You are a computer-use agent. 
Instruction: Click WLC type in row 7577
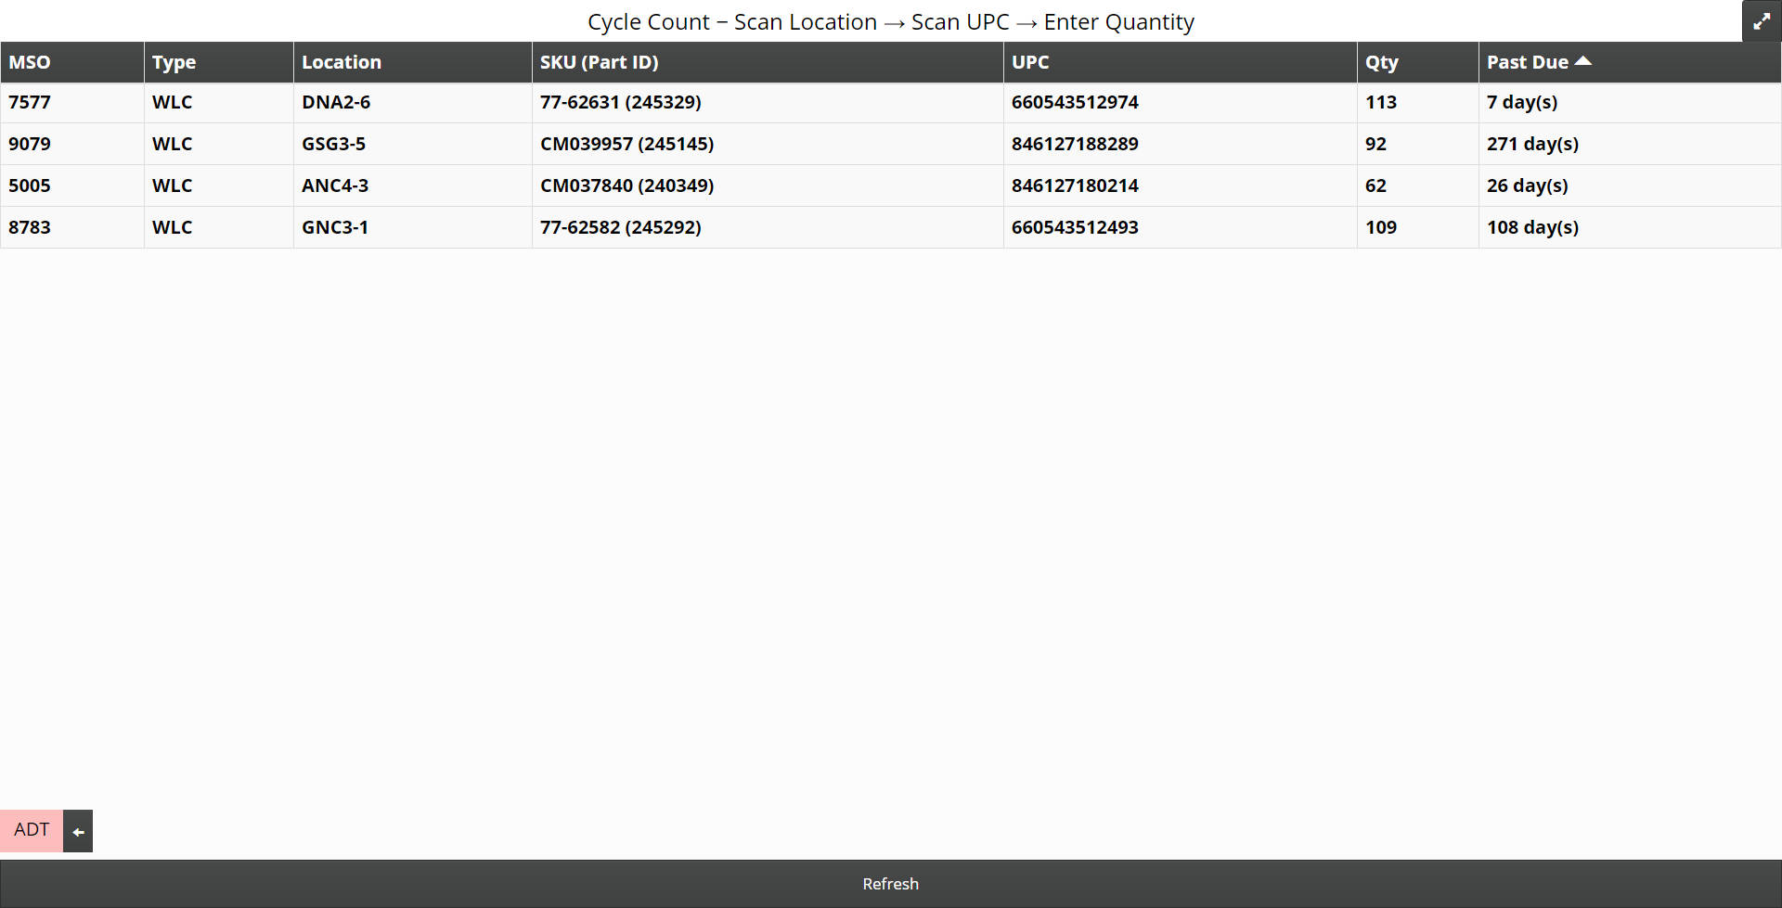(x=219, y=103)
